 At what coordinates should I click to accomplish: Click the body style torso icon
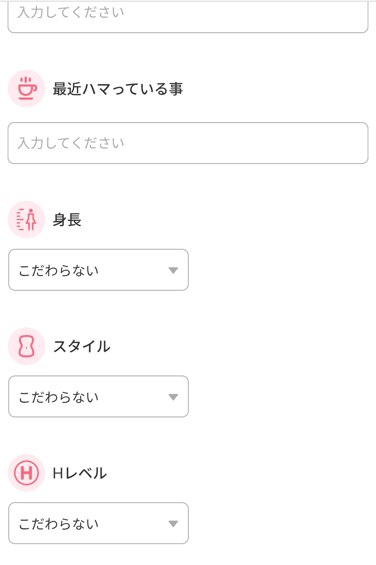coord(26,346)
